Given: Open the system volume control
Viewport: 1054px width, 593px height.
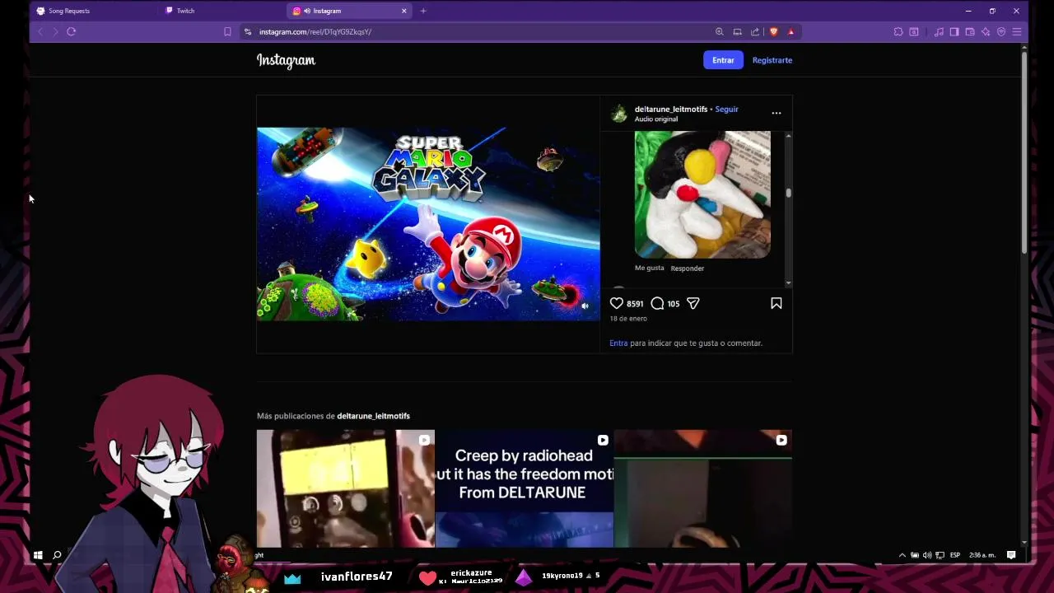Looking at the screenshot, I should pyautogui.click(x=927, y=555).
